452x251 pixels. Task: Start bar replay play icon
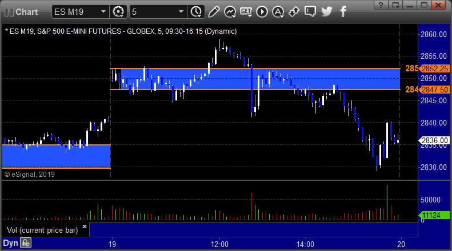262,12
